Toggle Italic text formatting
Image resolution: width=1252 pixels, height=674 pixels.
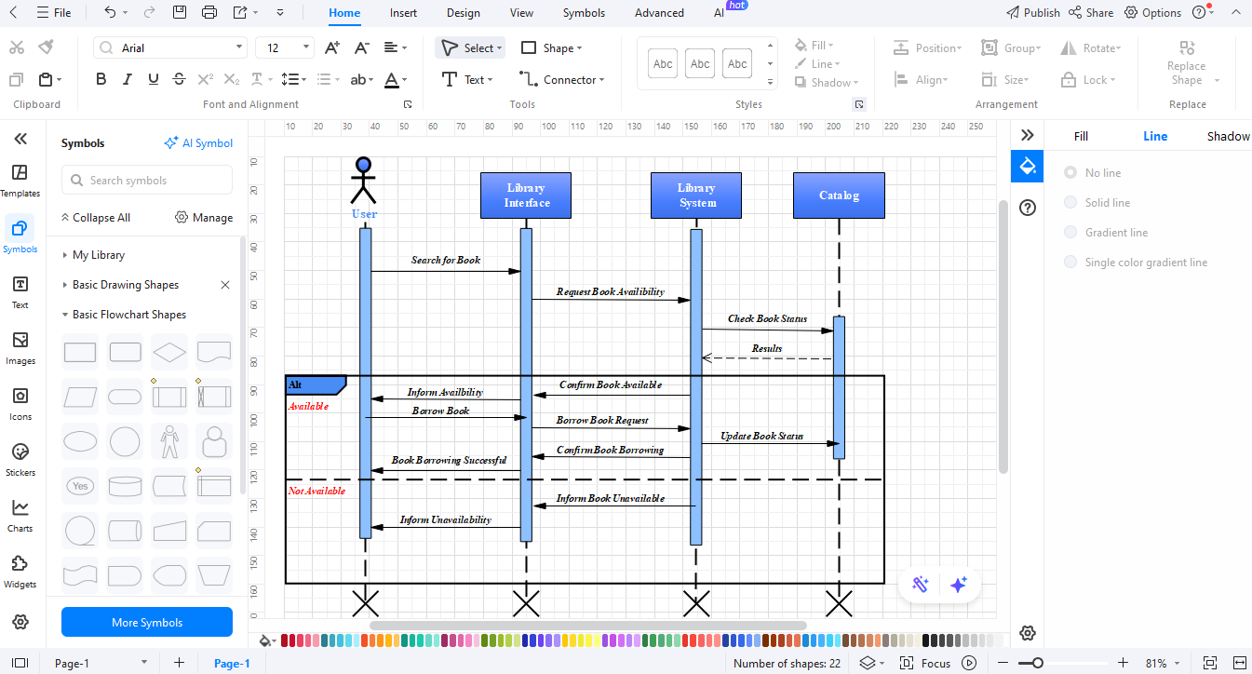(x=128, y=80)
